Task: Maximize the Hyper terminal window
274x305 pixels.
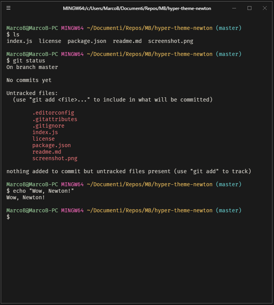Action: click(x=249, y=8)
